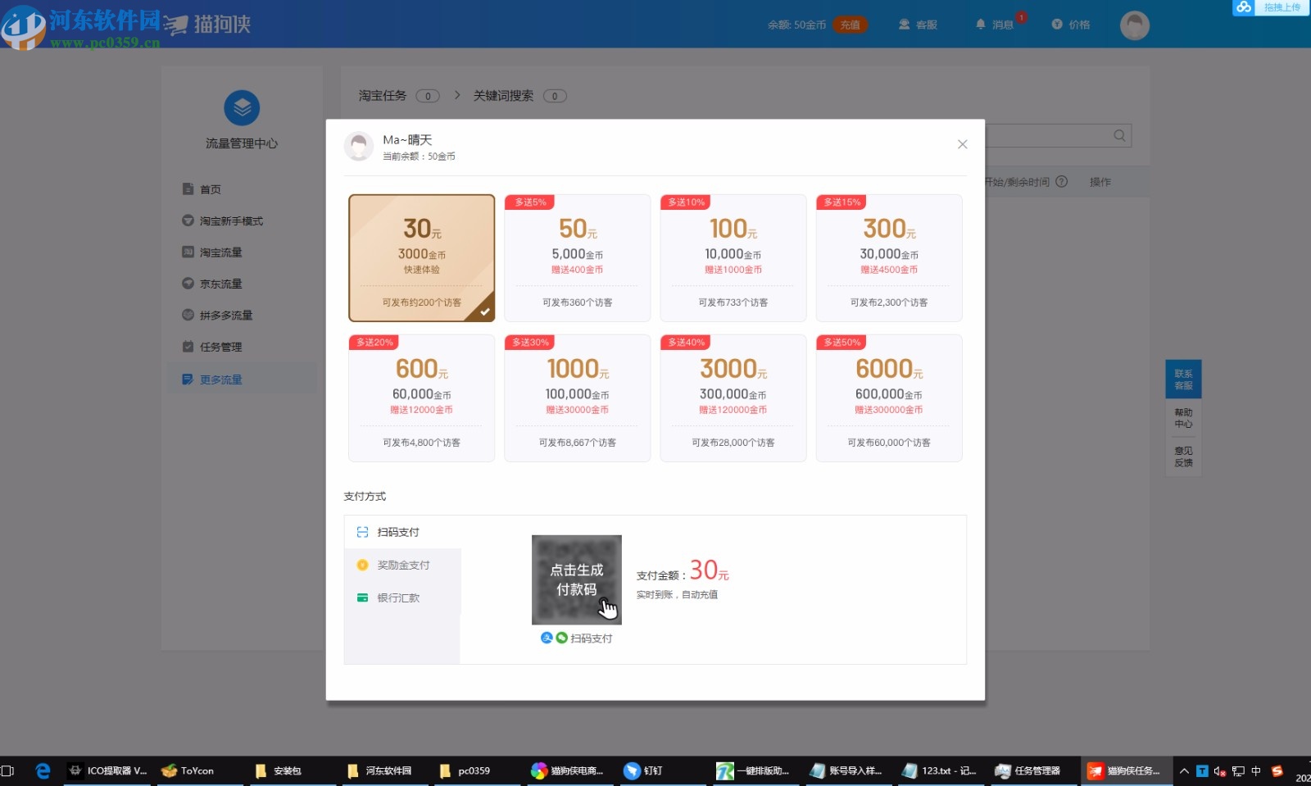Screen dimensions: 1311x786
Task: Click the Ma~晴天 profile avatar in dialog
Action: (358, 146)
